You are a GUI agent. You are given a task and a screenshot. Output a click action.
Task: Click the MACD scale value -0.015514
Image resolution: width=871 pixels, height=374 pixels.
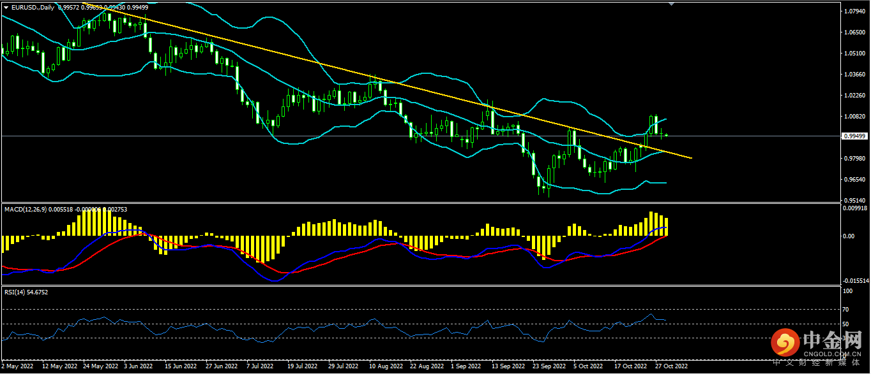tap(856, 280)
